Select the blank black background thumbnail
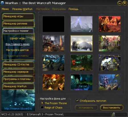Image resolution: width=128 pixels, height=117 pixels. [53, 24]
